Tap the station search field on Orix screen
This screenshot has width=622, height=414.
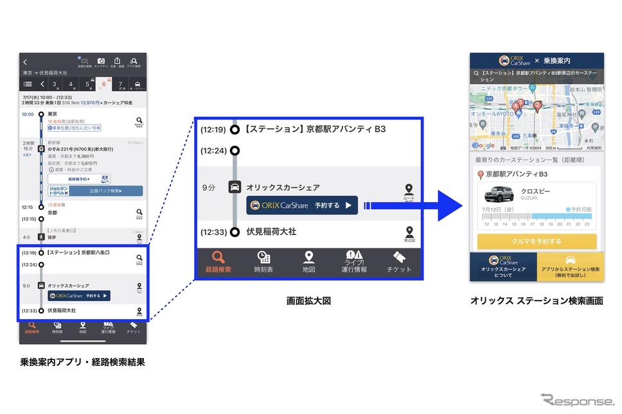point(537,76)
